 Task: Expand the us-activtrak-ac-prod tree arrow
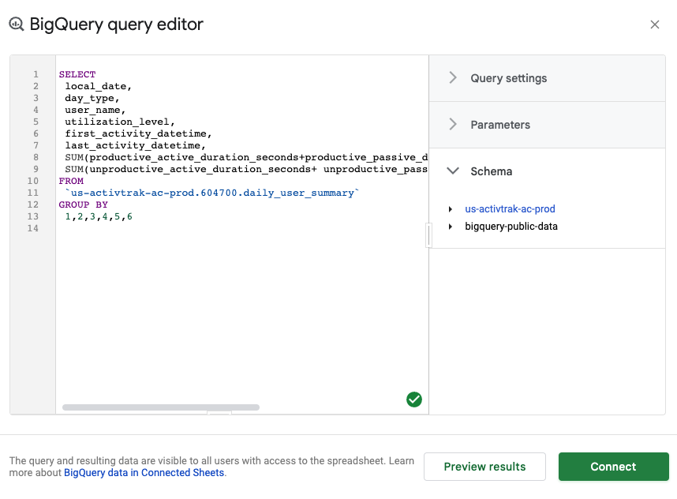[x=451, y=209]
